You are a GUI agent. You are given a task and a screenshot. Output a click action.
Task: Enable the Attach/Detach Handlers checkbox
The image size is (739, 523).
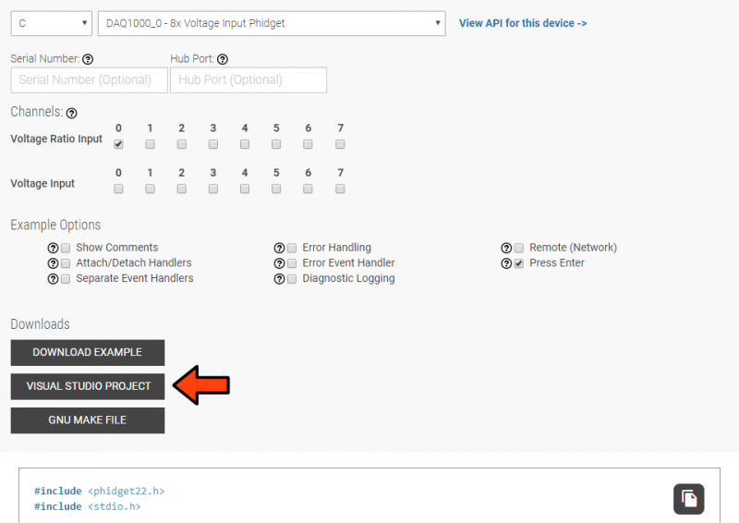click(x=66, y=263)
